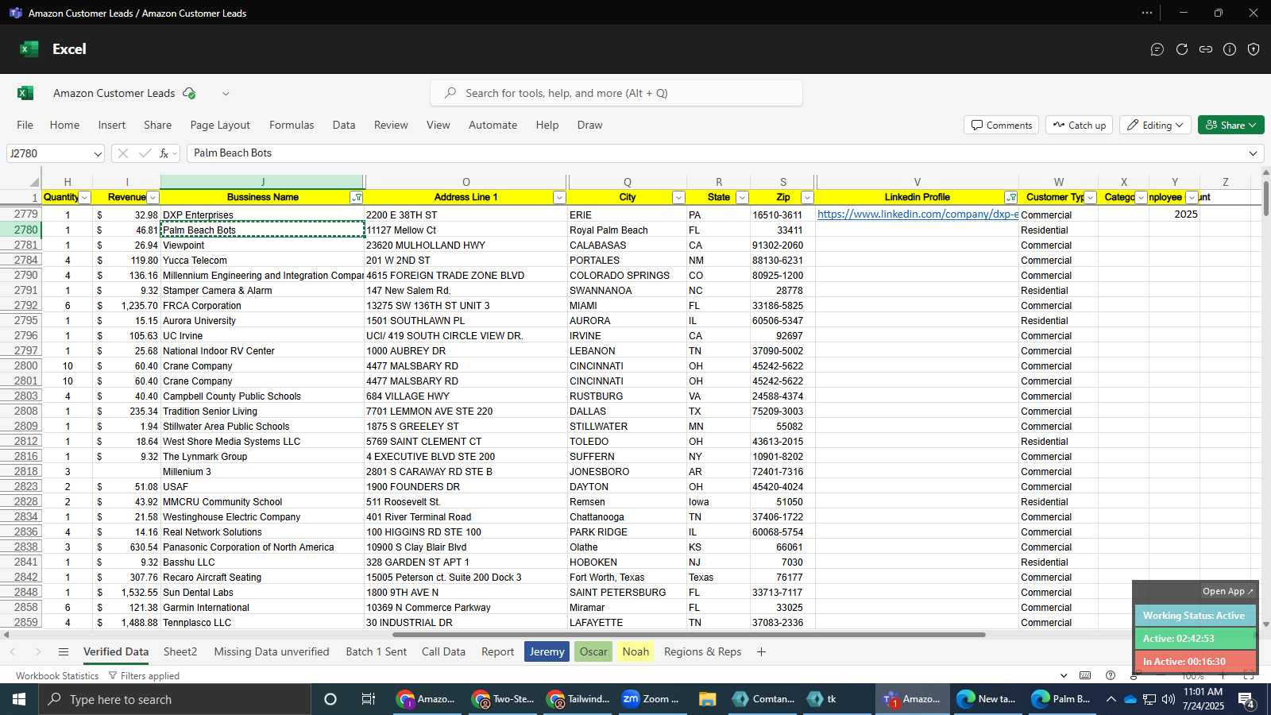Screen dimensions: 1271x715
Task: Open the Excel help question mark in the status bar
Action: tap(1111, 676)
